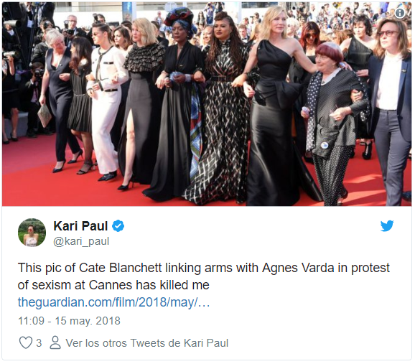
Task: Click the 11:09 tweet time
Action: (x=31, y=321)
